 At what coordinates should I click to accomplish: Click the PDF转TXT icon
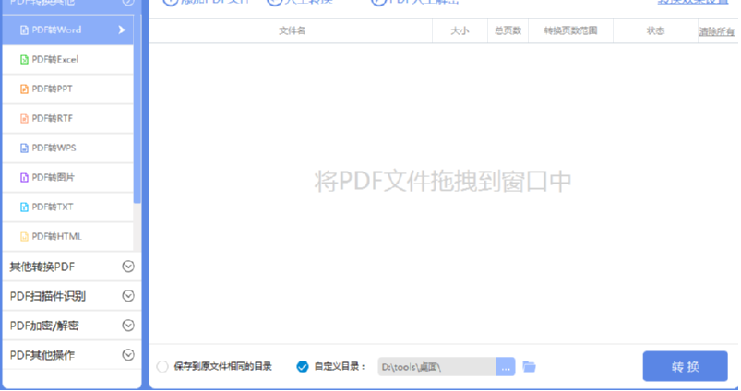point(24,207)
